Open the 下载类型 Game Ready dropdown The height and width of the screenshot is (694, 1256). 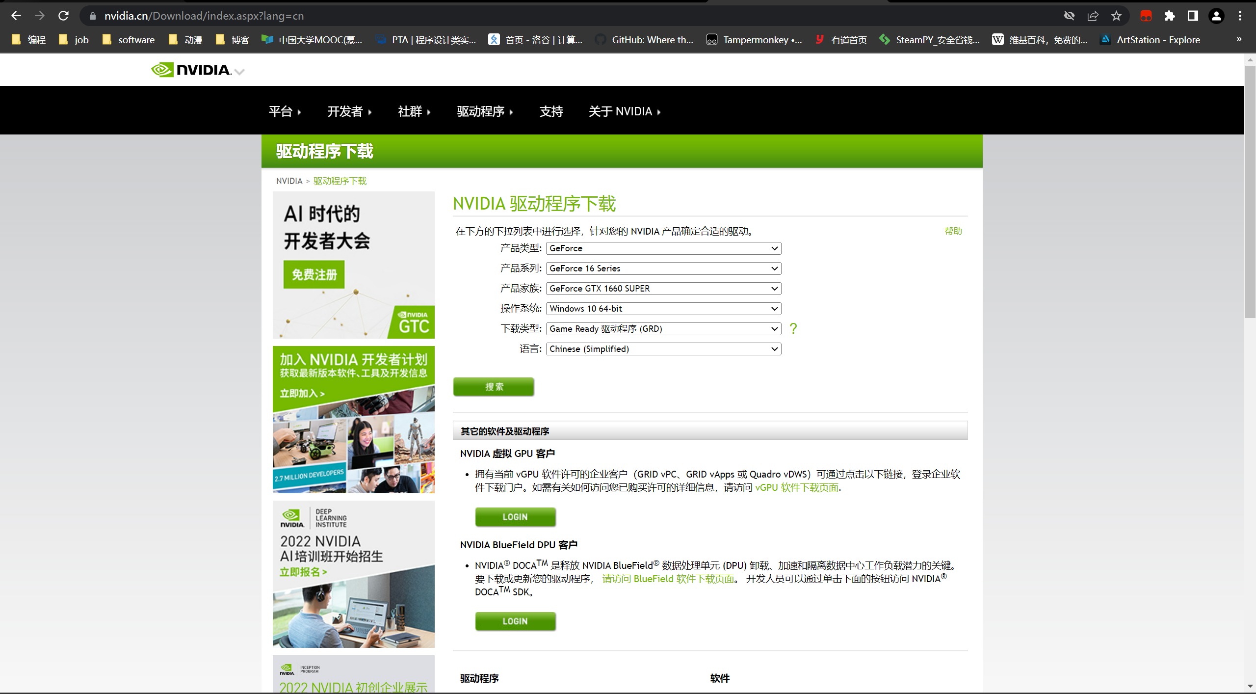pos(663,329)
